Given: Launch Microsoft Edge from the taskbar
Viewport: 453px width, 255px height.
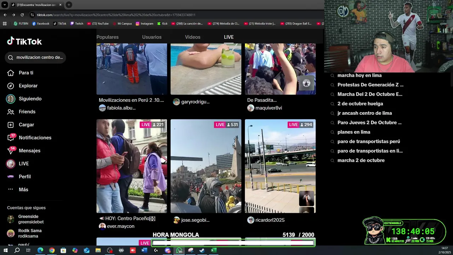Looking at the screenshot, I should [x=40, y=250].
